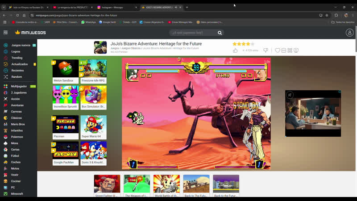Screen dimensions: 357x201
Task: Click the Logros sidebar icon
Action: [6, 51]
